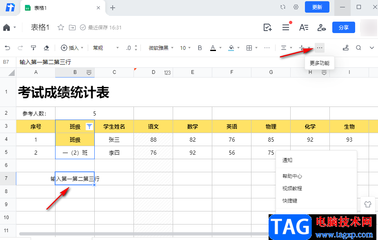This screenshot has height=240, width=378.
Task: Open the skin theme shirt icon
Action: (368, 204)
